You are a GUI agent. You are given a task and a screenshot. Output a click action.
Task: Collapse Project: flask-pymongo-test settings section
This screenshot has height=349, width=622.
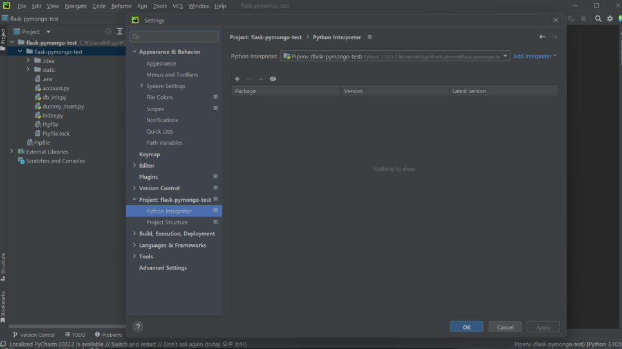pyautogui.click(x=135, y=199)
